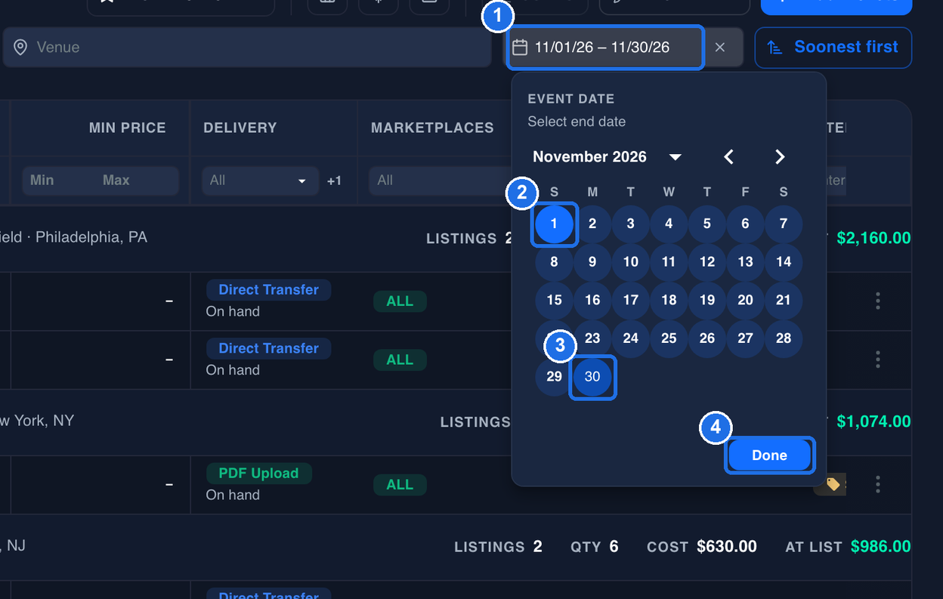Select November 1 in the calendar

(x=554, y=224)
